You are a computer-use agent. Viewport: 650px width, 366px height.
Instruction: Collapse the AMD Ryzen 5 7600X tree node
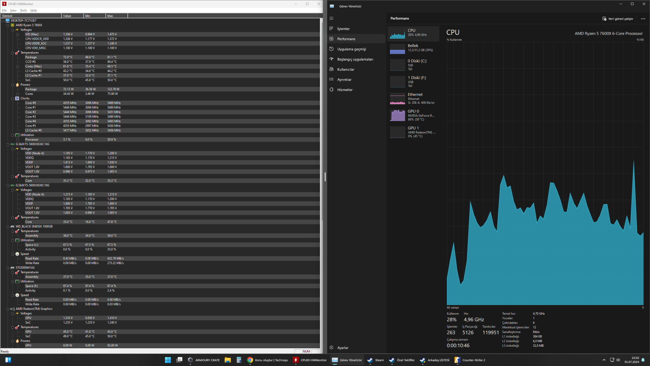click(8, 25)
